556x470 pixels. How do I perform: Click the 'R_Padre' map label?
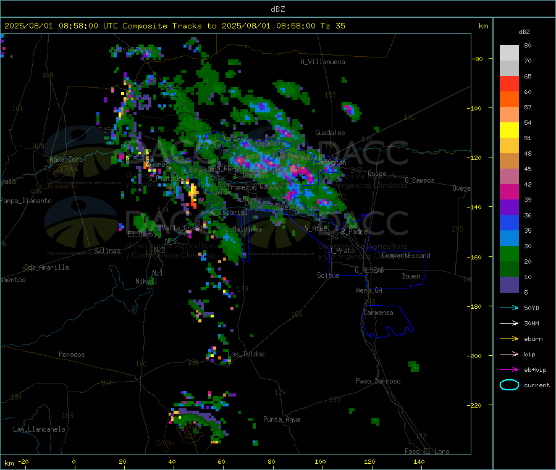(x=354, y=232)
